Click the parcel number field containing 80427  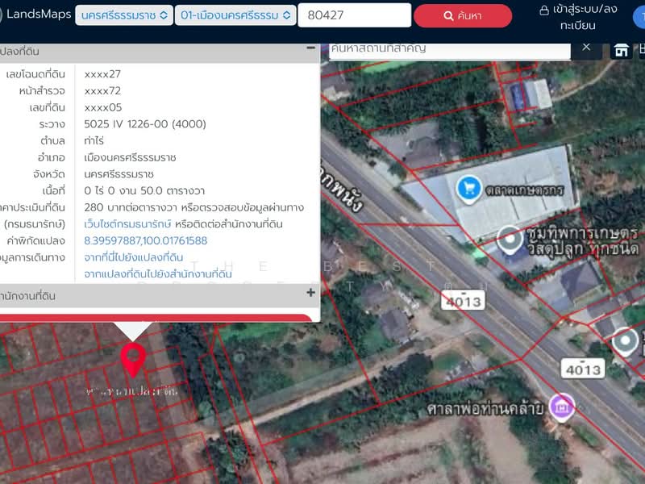[x=355, y=15]
